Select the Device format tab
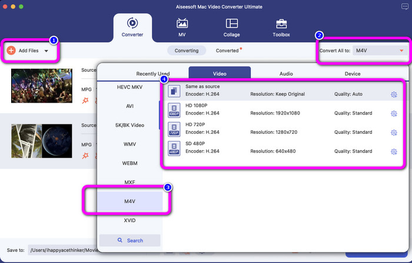This screenshot has height=263, width=412. [353, 73]
